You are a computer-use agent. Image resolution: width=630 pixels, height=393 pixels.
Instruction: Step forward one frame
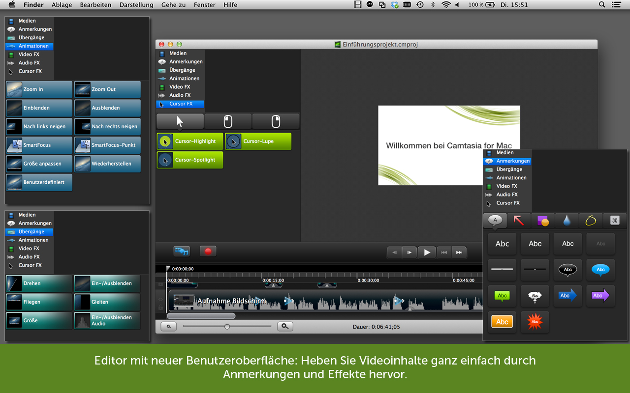[x=409, y=253]
